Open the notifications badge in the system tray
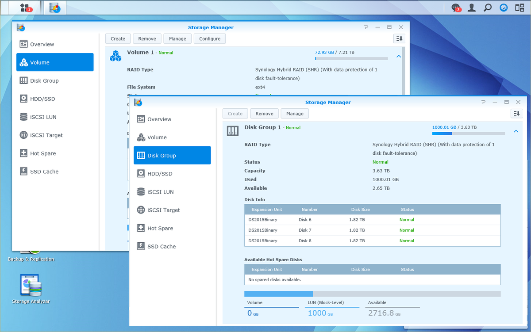Image resolution: width=531 pixels, height=332 pixels. point(455,7)
